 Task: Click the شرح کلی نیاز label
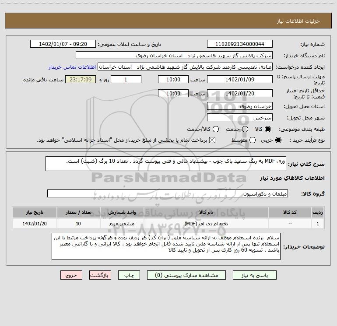(306, 164)
